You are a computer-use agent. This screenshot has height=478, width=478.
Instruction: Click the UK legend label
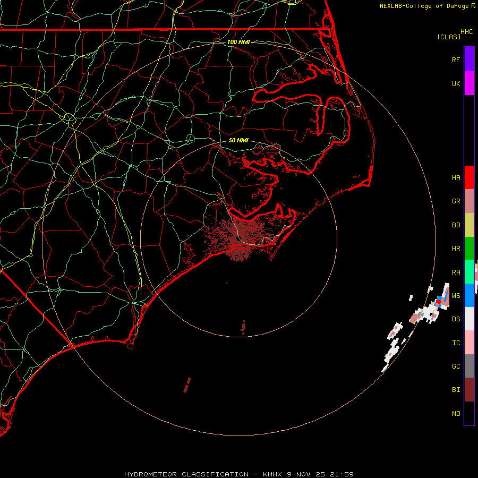tap(456, 83)
